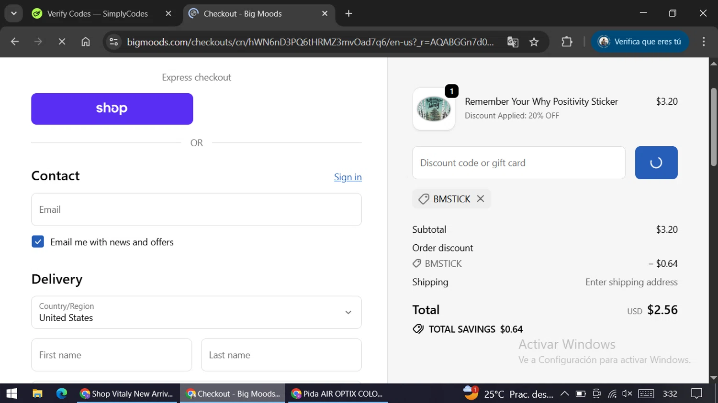This screenshot has width=718, height=403.
Task: Bookmark this page with the star
Action: click(x=534, y=42)
